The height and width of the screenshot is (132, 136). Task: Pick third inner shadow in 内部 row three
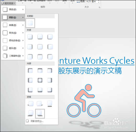pos(50,90)
